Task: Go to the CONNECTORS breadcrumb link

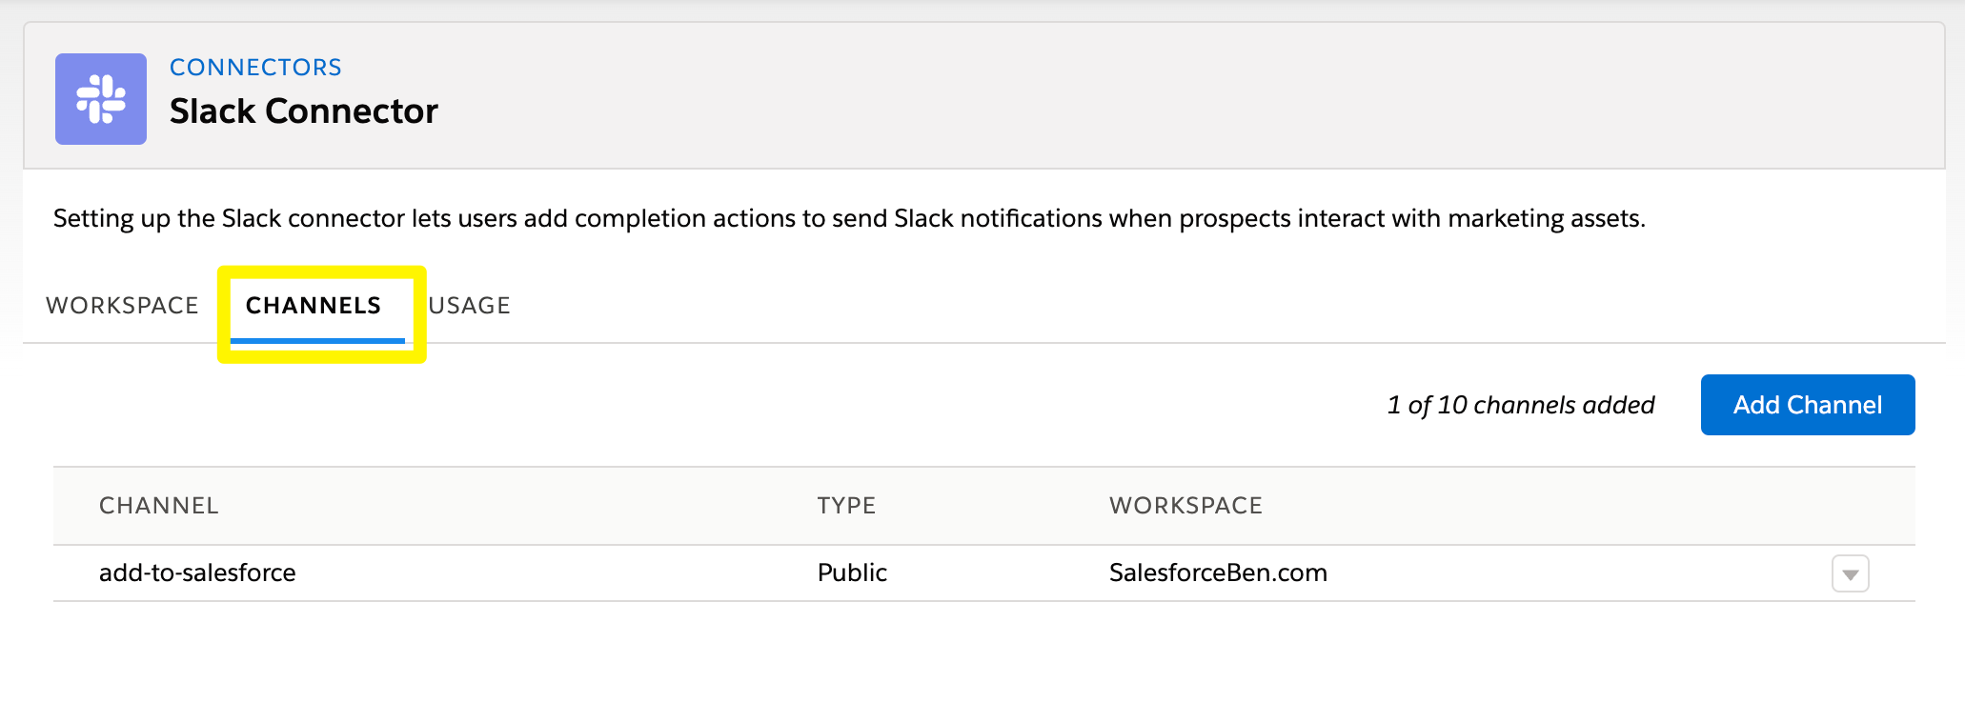Action: click(x=255, y=68)
